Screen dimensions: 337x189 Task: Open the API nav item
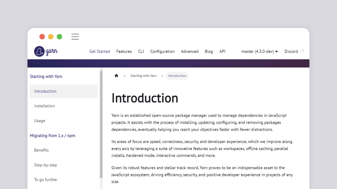tap(222, 51)
